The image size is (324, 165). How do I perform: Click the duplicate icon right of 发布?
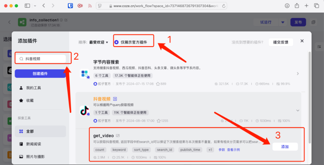pyautogui.click(x=313, y=22)
